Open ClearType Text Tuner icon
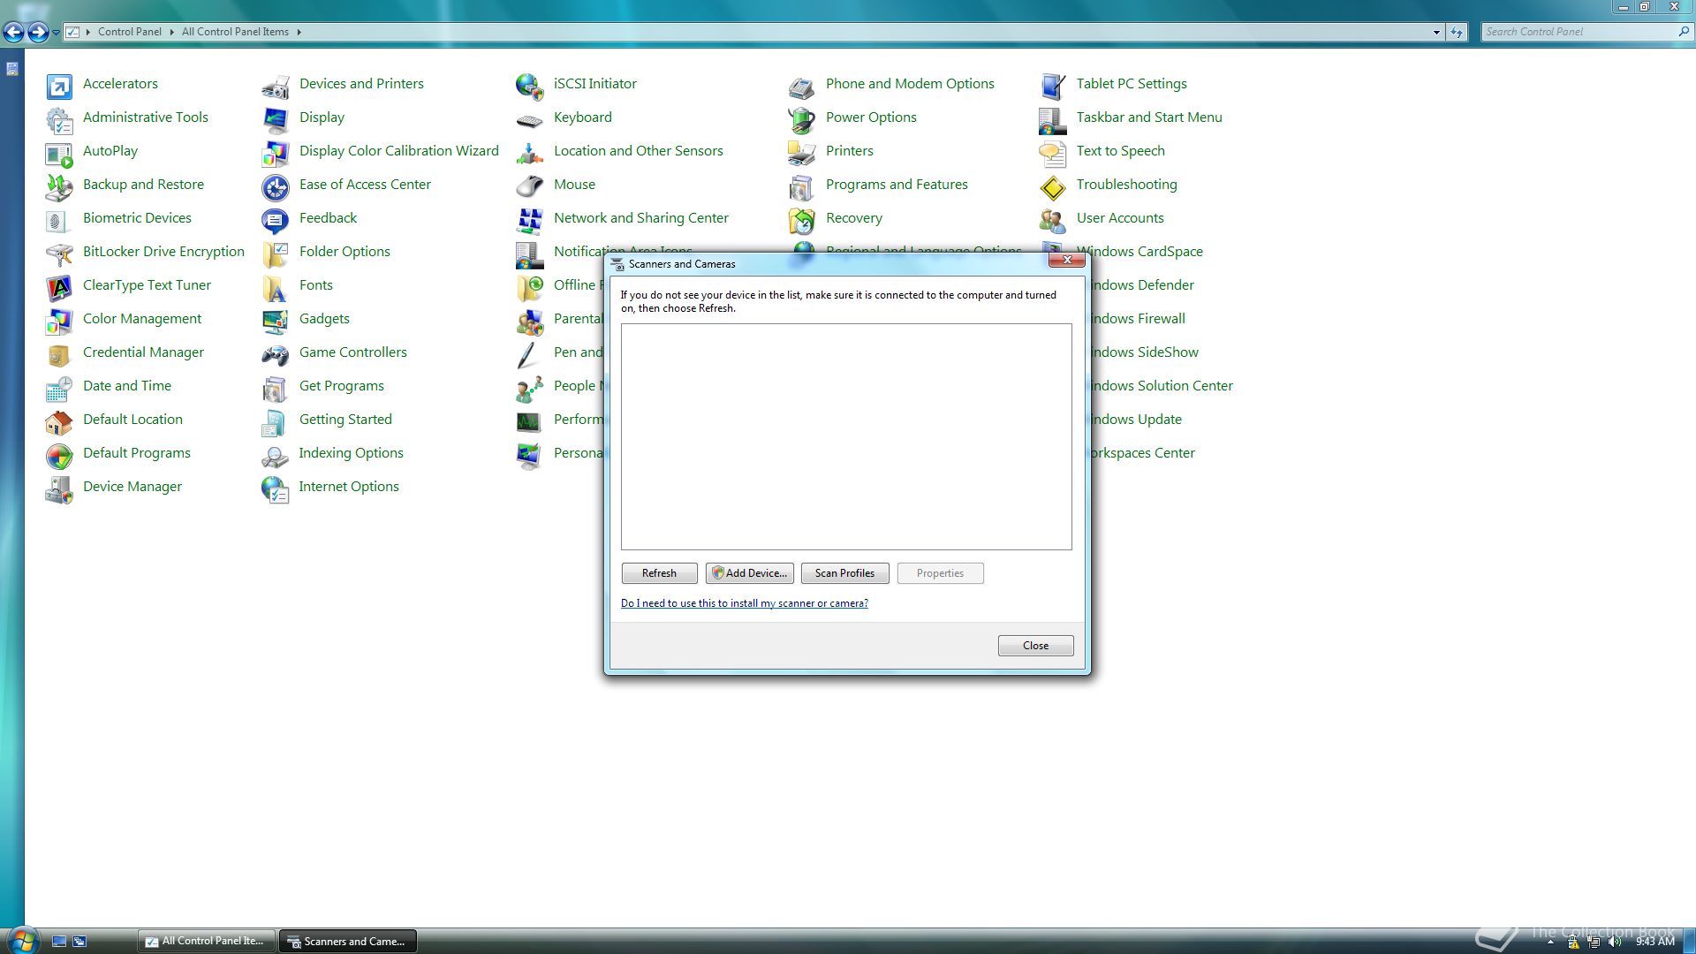The width and height of the screenshot is (1696, 954). 59,287
